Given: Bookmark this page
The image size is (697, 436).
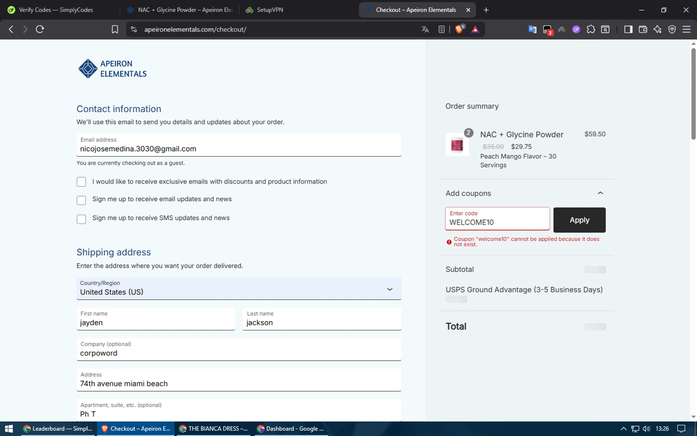Looking at the screenshot, I should pos(115,29).
